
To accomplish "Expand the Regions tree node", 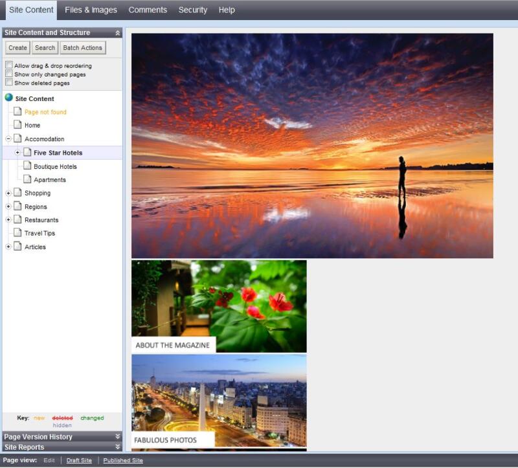I will [8, 206].
